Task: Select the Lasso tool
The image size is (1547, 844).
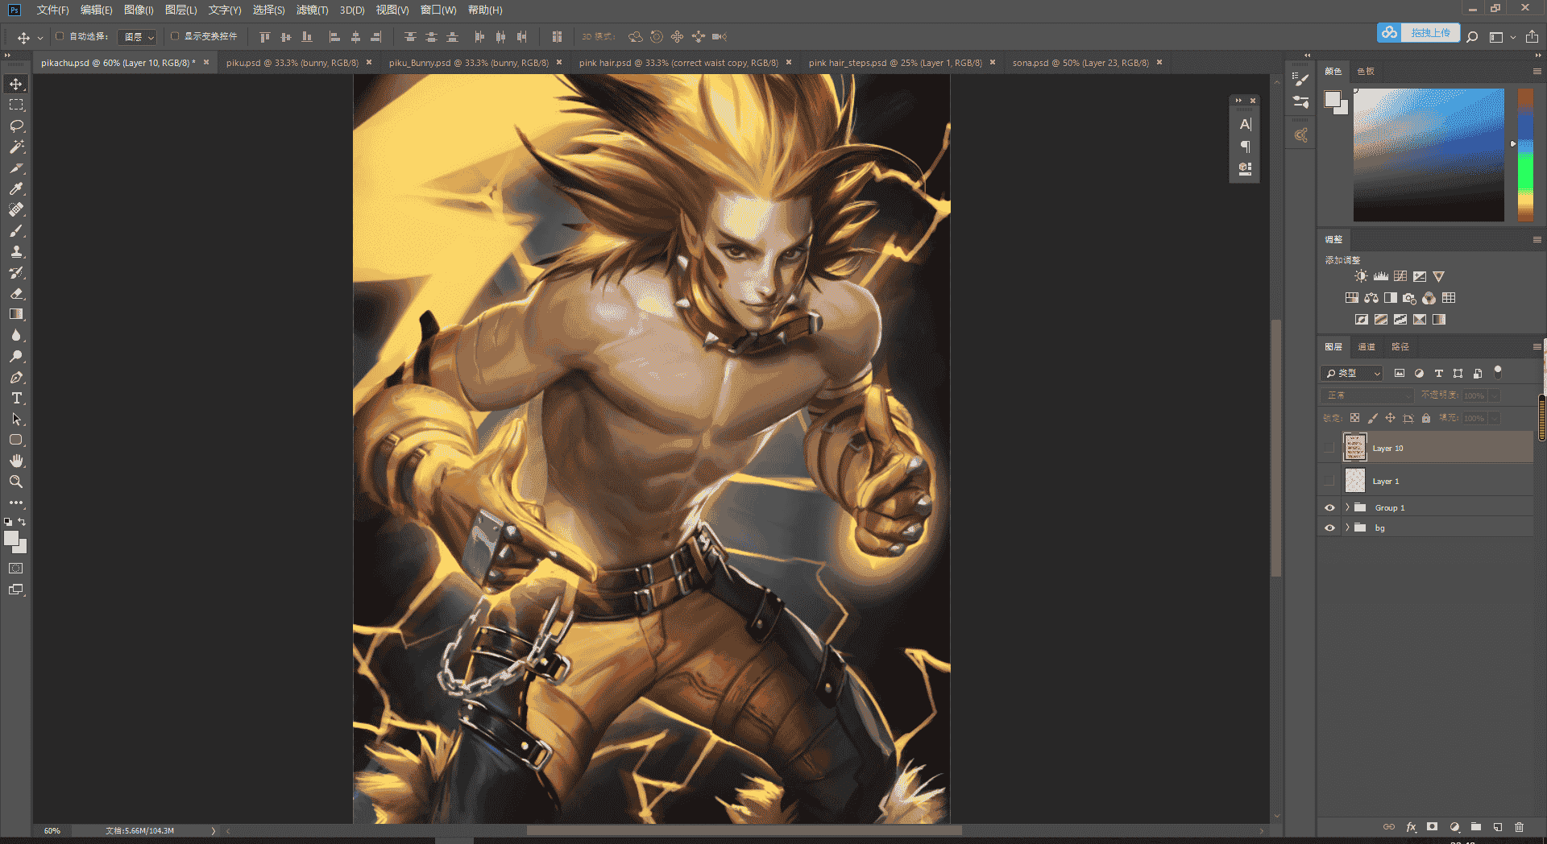Action: [x=16, y=126]
